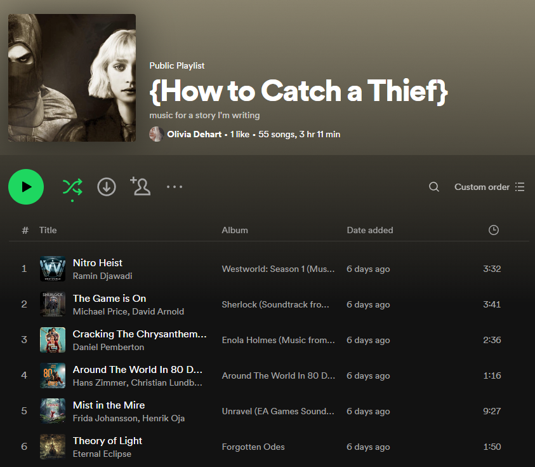Open artist Ramin Djawadi
This screenshot has height=467, width=535.
point(102,276)
